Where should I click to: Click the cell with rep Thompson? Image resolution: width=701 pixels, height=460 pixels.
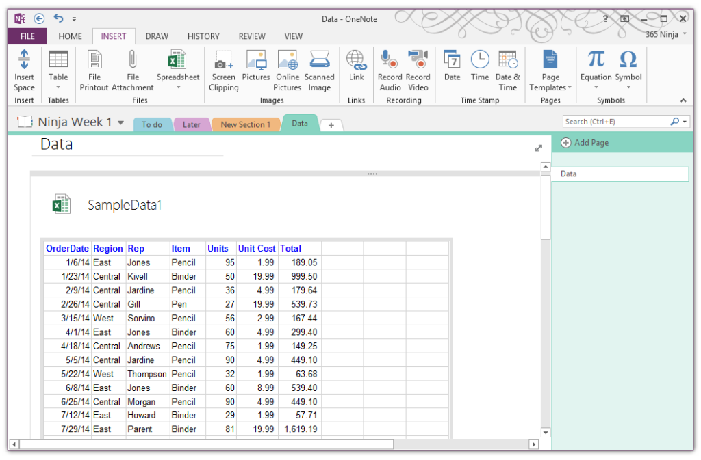(x=147, y=374)
